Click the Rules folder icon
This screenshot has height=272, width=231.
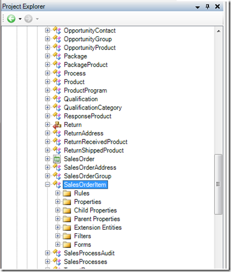click(x=67, y=193)
